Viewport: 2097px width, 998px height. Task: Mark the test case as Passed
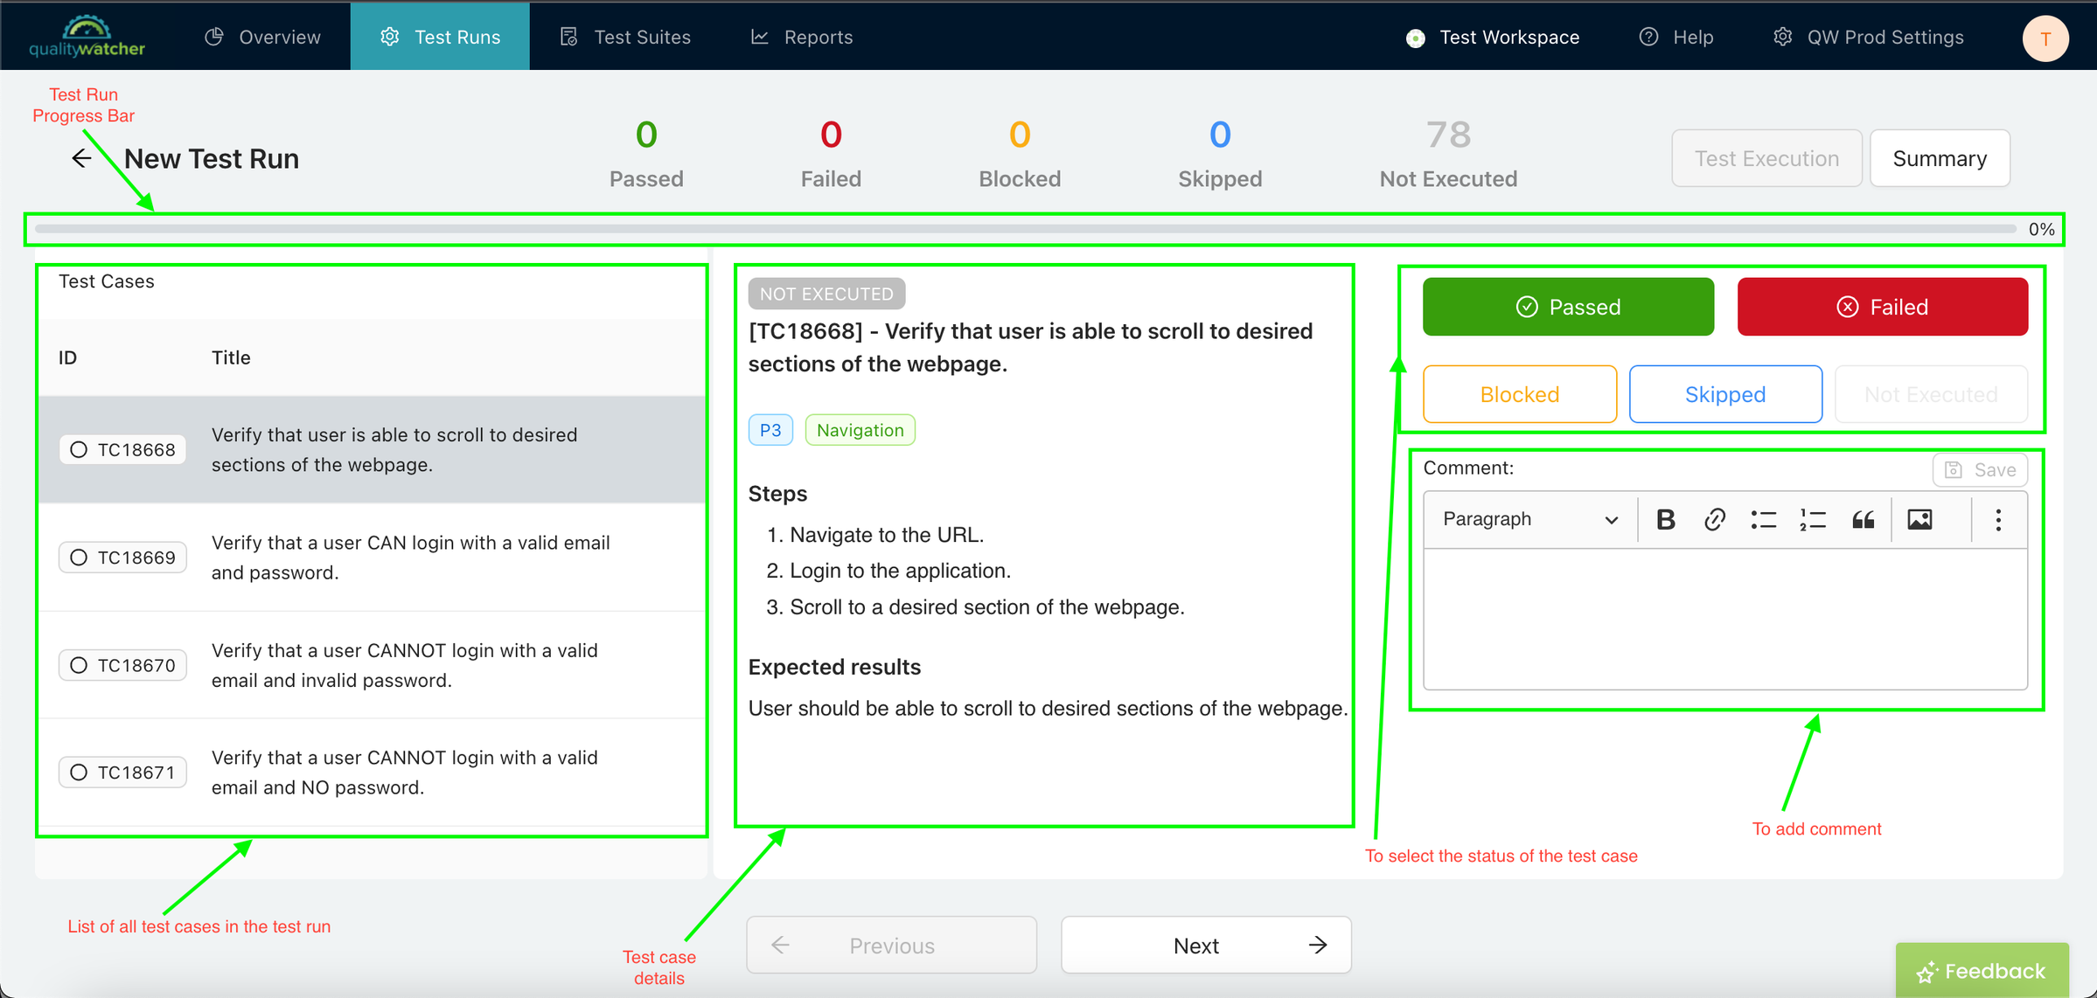(1568, 307)
